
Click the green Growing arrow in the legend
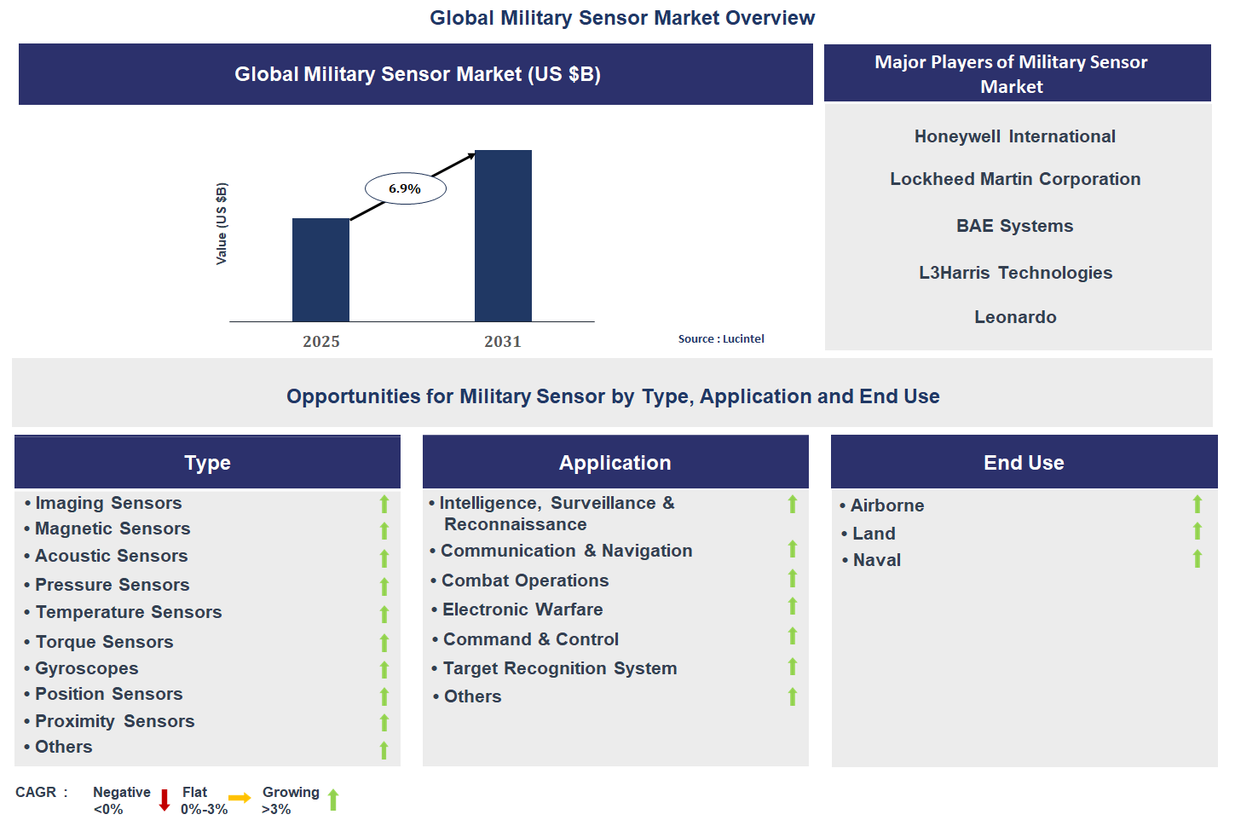point(333,800)
